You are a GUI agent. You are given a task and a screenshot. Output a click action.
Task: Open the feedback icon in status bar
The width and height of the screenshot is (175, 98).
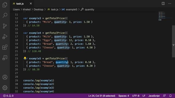coord(164,96)
